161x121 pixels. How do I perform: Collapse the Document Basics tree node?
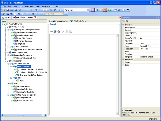tap(6, 27)
